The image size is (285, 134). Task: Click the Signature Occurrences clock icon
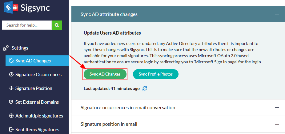point(11,75)
